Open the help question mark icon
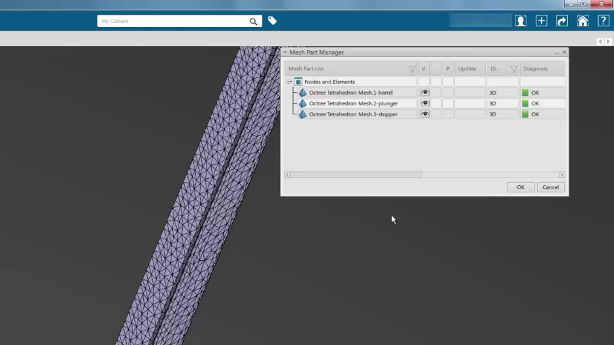The height and width of the screenshot is (345, 614). tap(603, 20)
